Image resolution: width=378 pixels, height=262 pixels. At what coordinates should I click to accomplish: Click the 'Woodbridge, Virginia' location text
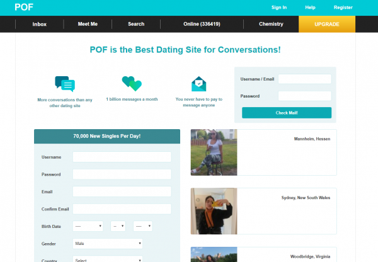coord(310,256)
